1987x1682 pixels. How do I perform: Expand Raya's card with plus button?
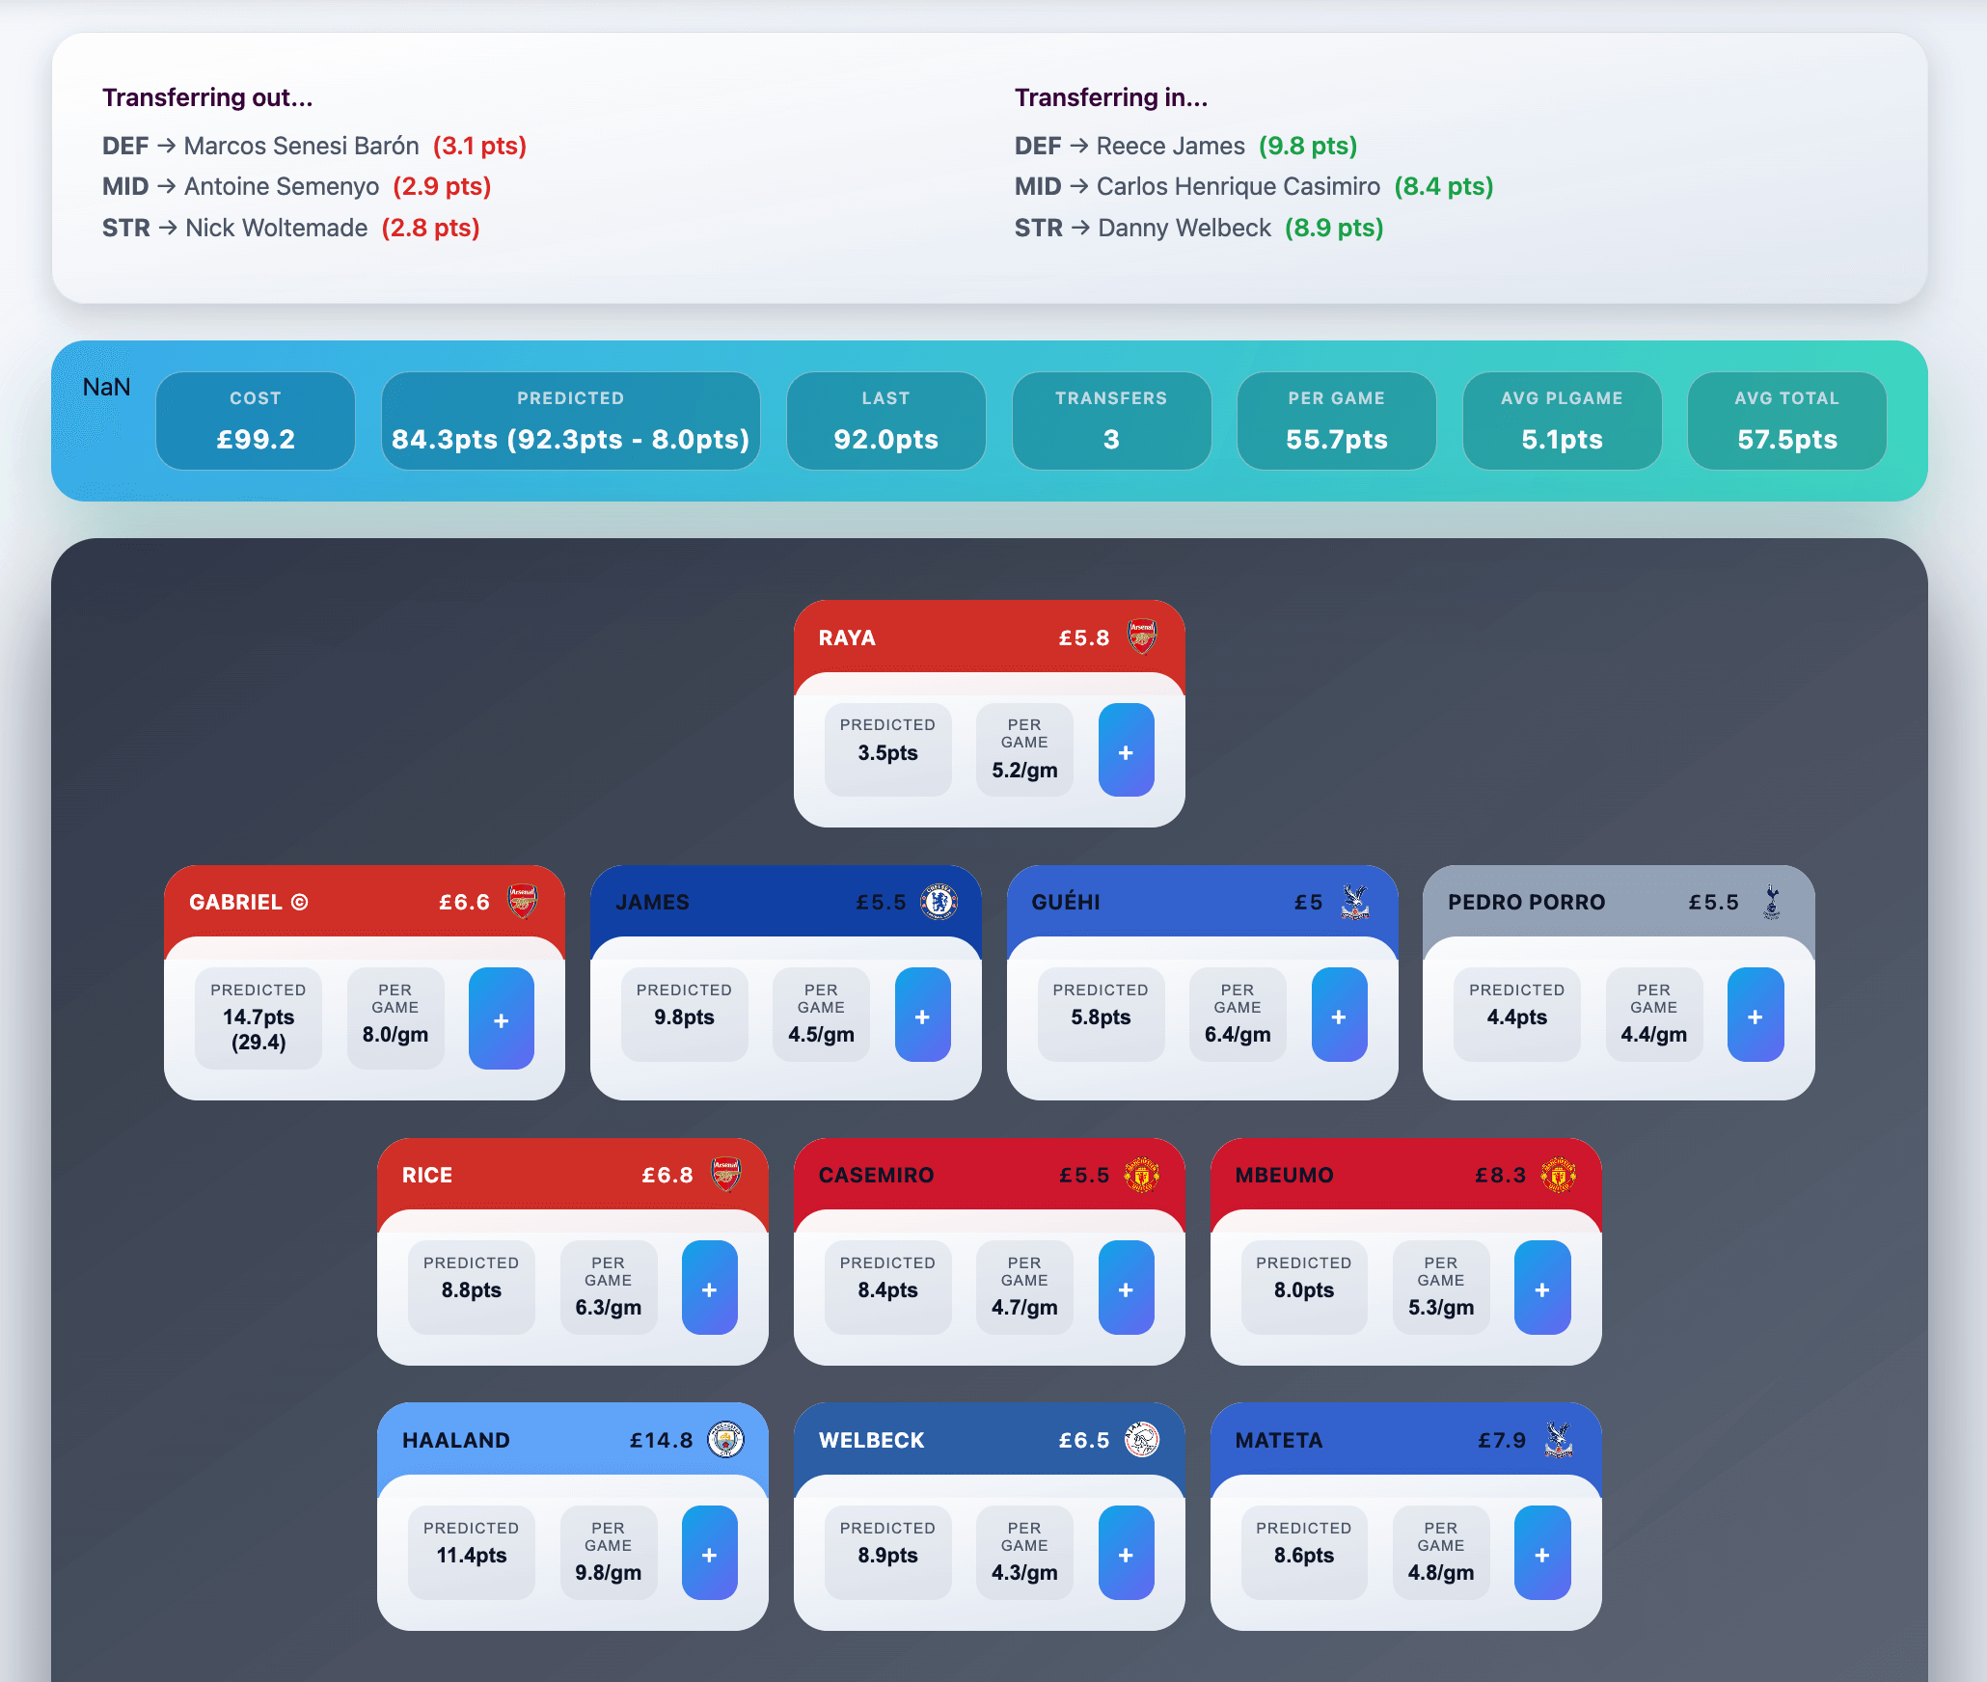click(1126, 751)
